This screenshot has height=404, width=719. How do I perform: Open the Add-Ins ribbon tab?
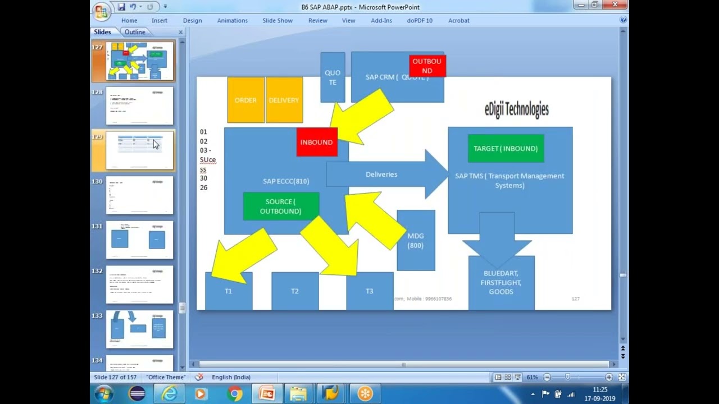coord(381,20)
